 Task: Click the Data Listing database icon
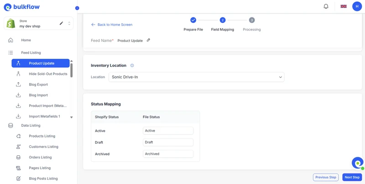[x=10, y=125]
